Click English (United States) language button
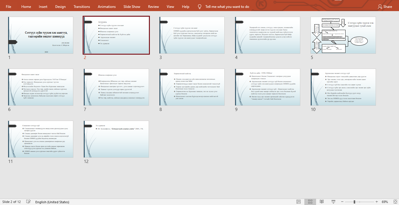399x205 pixels. pos(52,202)
